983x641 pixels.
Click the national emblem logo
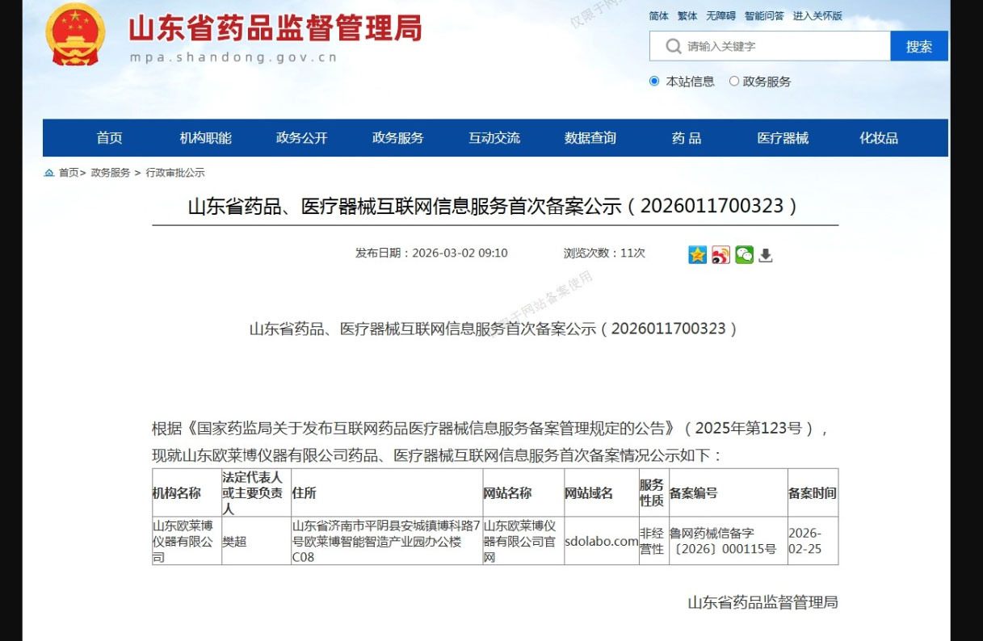[x=74, y=36]
